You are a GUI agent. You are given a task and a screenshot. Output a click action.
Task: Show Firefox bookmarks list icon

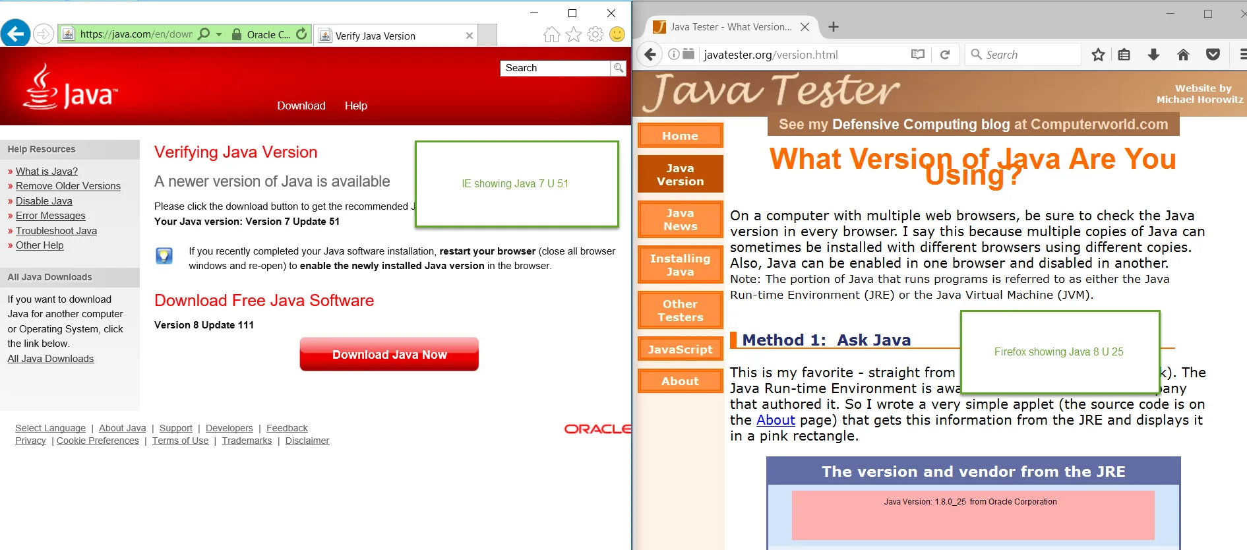point(1124,55)
